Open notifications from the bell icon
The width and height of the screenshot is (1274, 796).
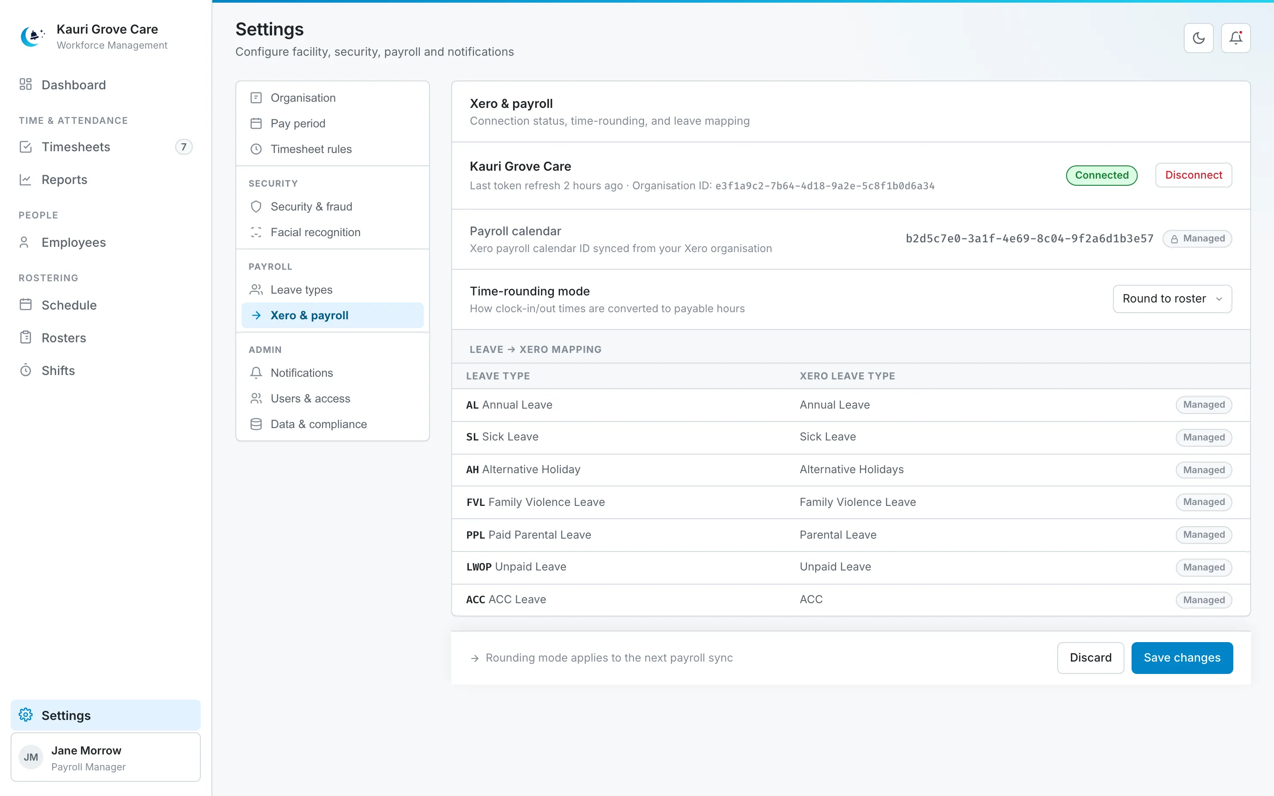coord(1235,38)
